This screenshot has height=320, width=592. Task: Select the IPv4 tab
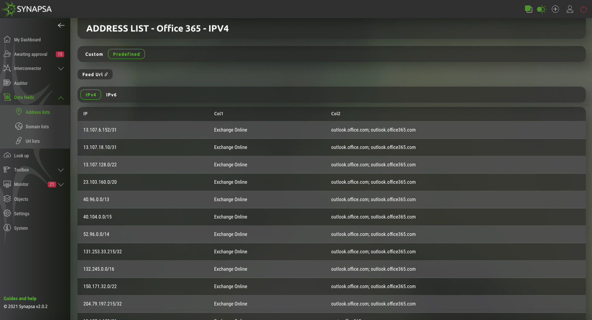[x=91, y=95]
